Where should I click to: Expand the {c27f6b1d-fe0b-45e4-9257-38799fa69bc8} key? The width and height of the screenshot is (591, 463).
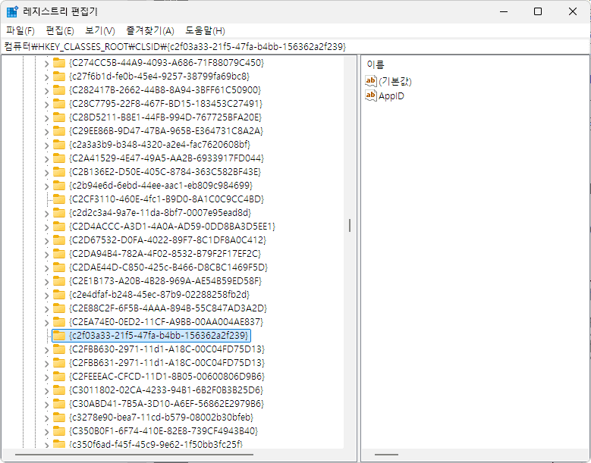point(46,77)
